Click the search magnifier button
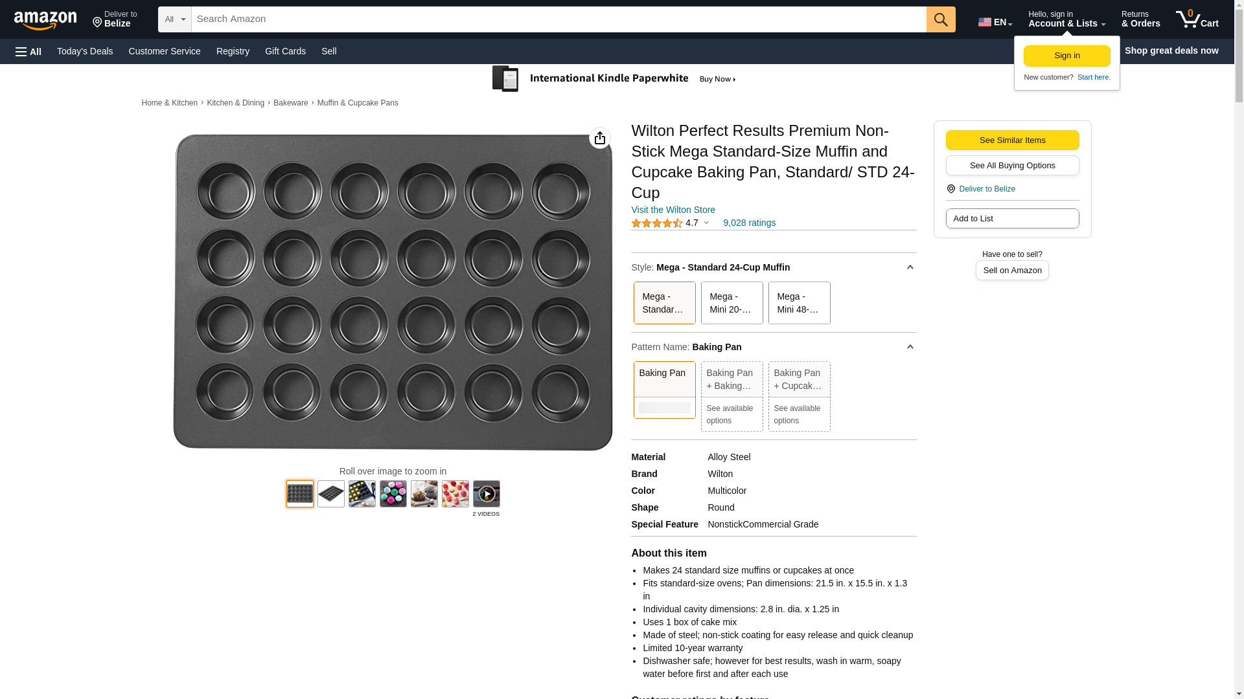The image size is (1244, 699). point(941,19)
